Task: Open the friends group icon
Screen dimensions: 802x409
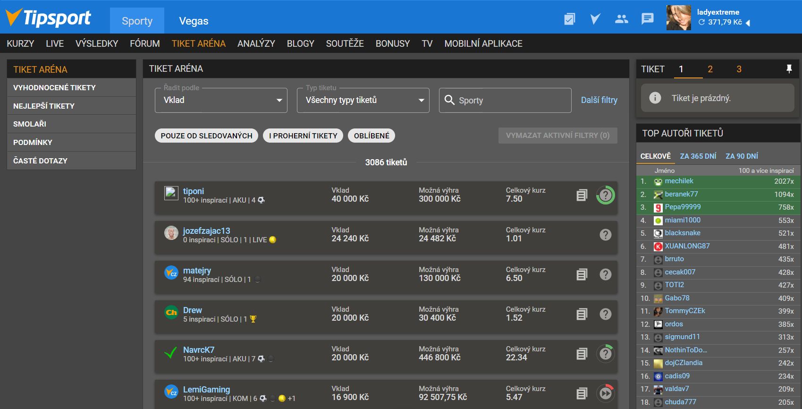Action: (x=621, y=19)
